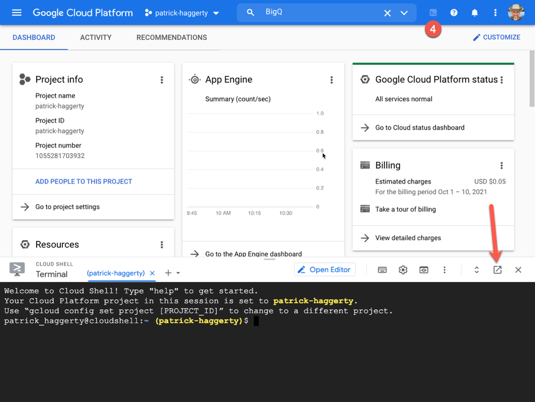Add a new Cloud Shell terminal tab
This screenshot has width=535, height=402.
(168, 273)
